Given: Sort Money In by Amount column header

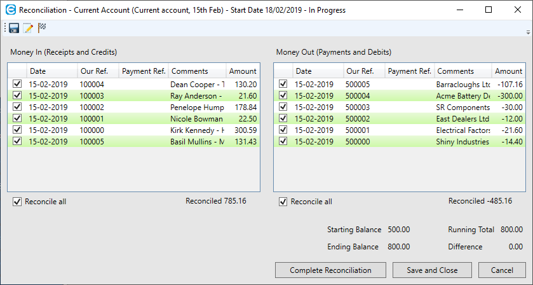Looking at the screenshot, I should (x=243, y=71).
